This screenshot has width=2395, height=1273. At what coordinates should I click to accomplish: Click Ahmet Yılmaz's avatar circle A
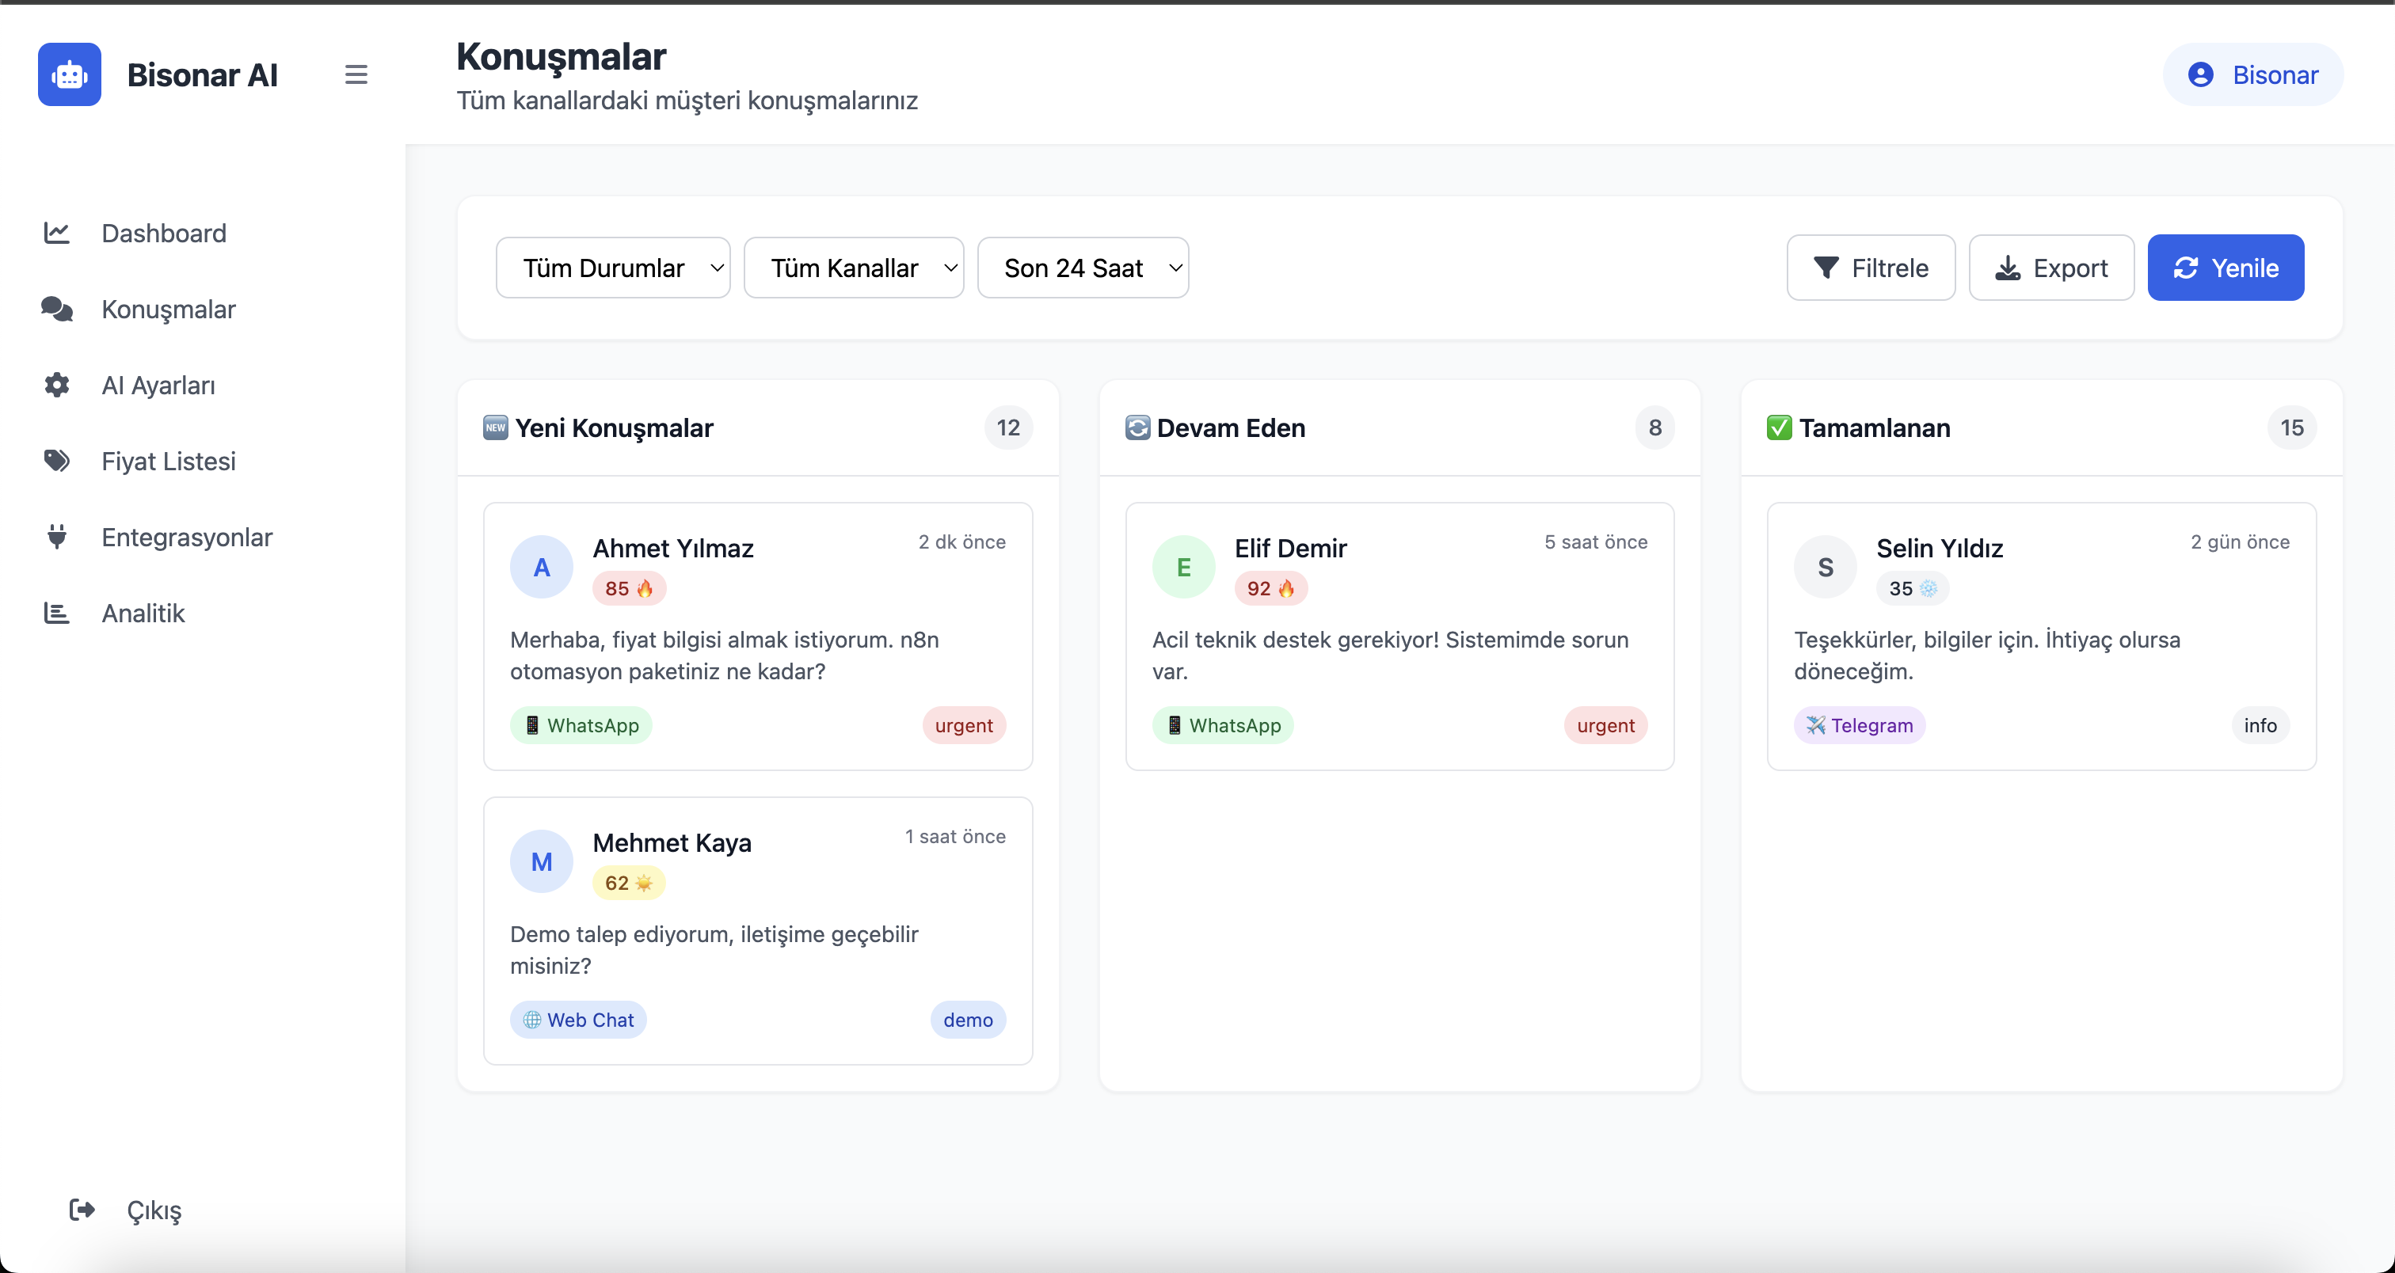541,567
